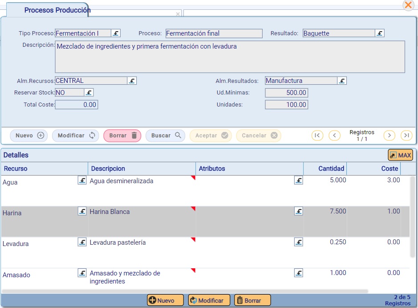Click quantity 5.000 in Agua row

pyautogui.click(x=338, y=180)
